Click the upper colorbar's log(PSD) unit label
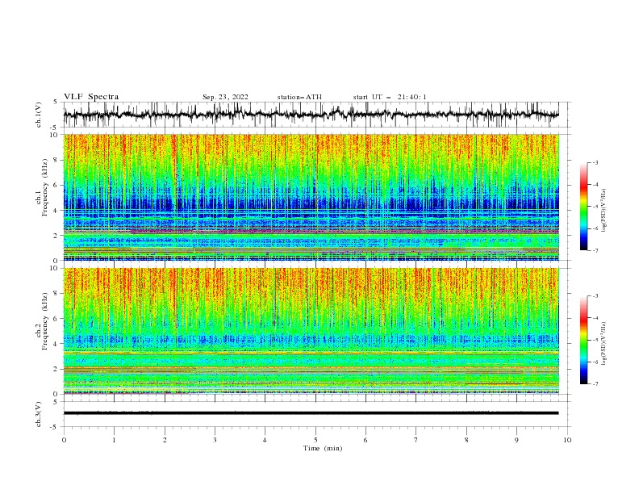639x494 pixels. 604,211
